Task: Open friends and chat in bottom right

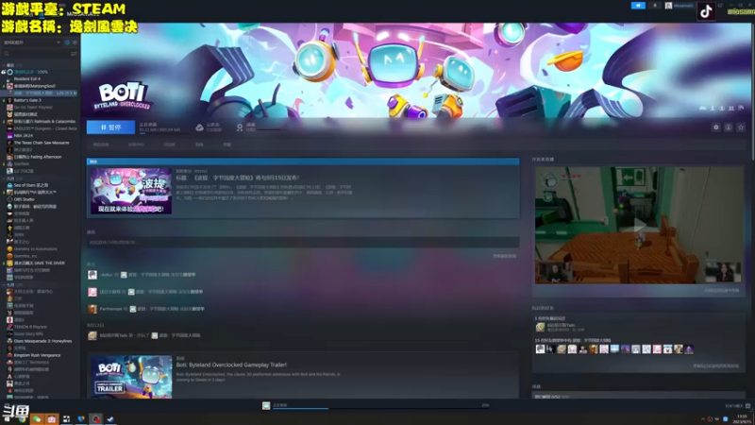Action: pos(737,406)
